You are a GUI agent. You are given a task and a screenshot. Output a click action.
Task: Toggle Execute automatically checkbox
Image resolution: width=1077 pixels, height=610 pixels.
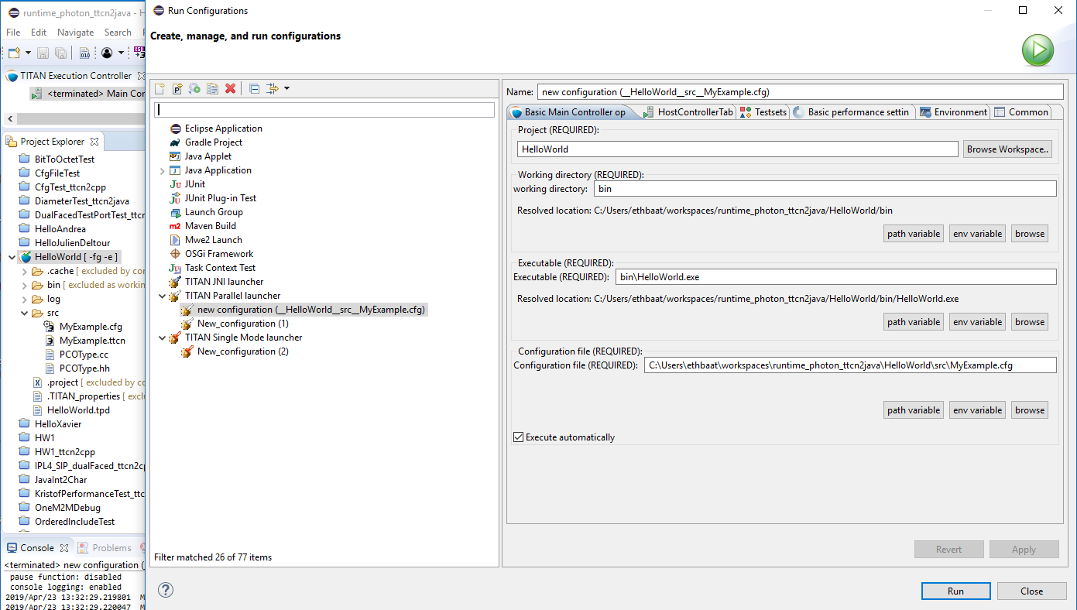pyautogui.click(x=519, y=437)
